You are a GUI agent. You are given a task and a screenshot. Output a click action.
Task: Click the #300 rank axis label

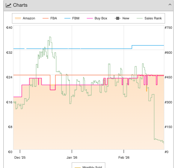[168, 102]
